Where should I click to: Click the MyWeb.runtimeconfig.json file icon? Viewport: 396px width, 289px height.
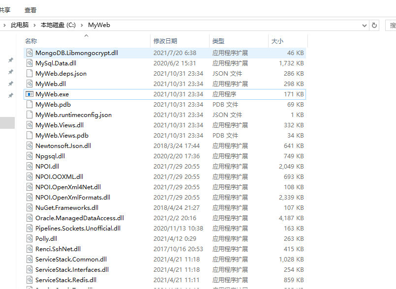30,115
